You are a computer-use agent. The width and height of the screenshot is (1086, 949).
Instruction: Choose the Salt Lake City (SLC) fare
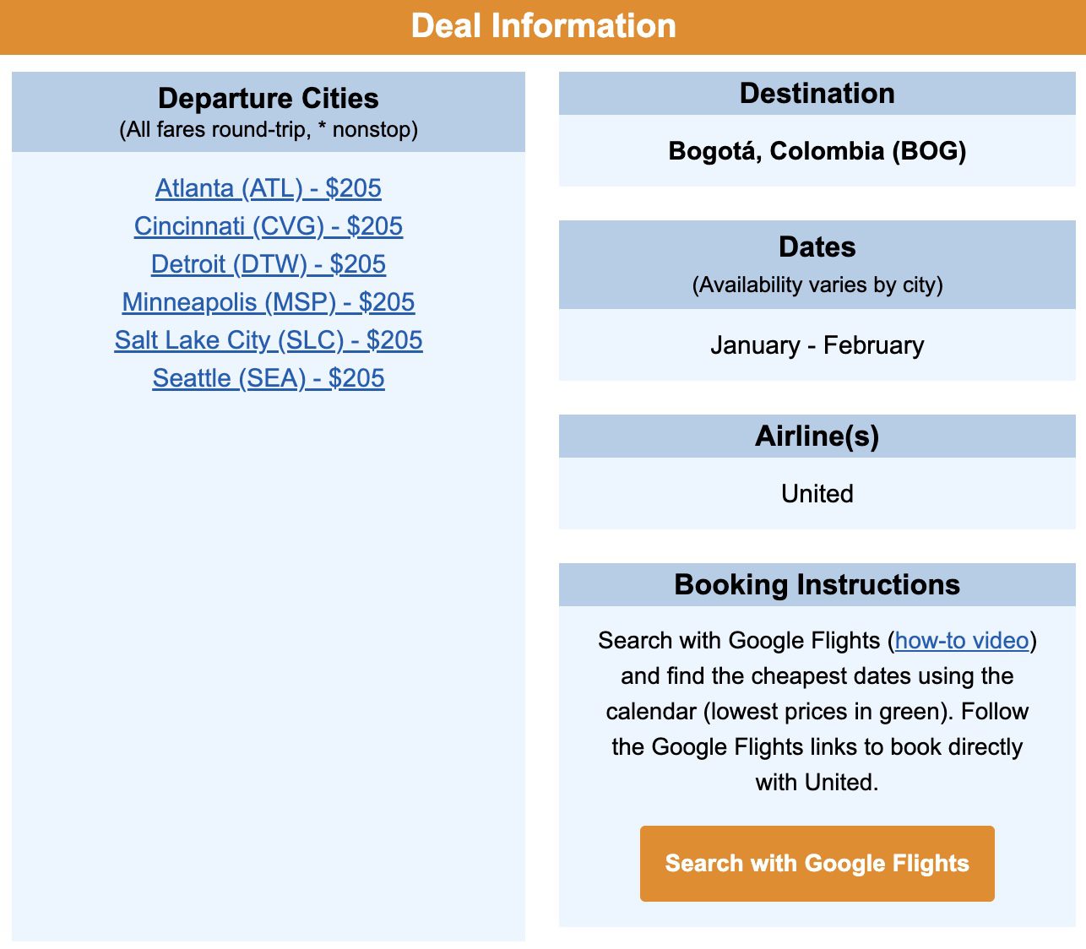pyautogui.click(x=268, y=339)
